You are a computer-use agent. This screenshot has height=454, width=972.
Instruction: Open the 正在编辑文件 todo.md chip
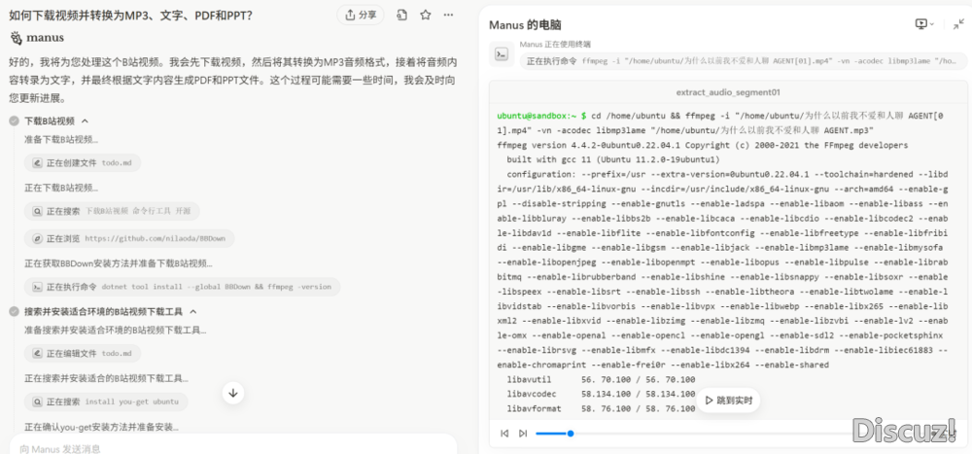click(83, 354)
